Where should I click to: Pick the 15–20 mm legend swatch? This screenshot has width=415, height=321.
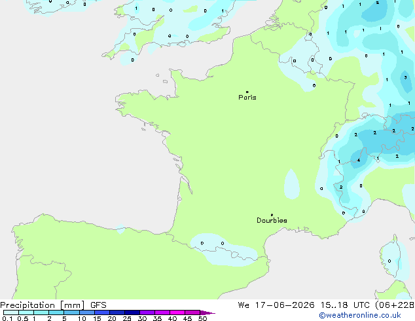pos(102,312)
